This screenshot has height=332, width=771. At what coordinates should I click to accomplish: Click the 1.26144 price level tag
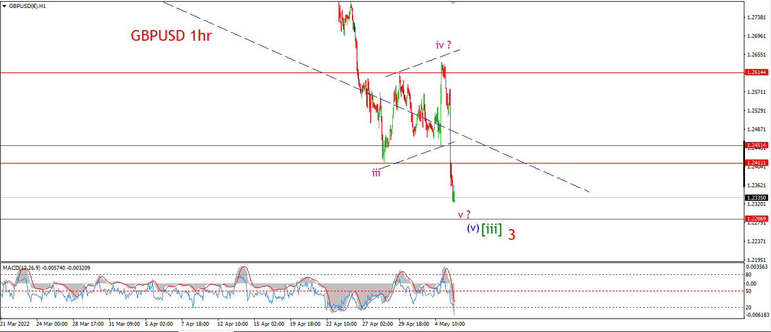point(756,72)
